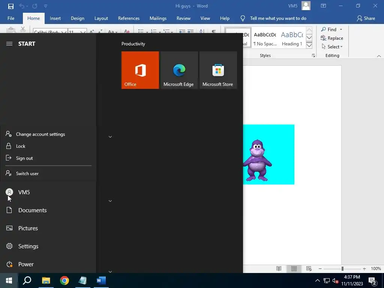Open the Find dropdown arrow
Screen dimensions: 384x288
click(341, 29)
